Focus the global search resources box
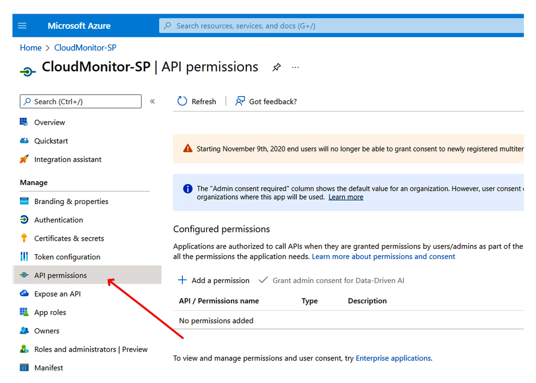Viewport: 536px width, 383px height. point(341,26)
